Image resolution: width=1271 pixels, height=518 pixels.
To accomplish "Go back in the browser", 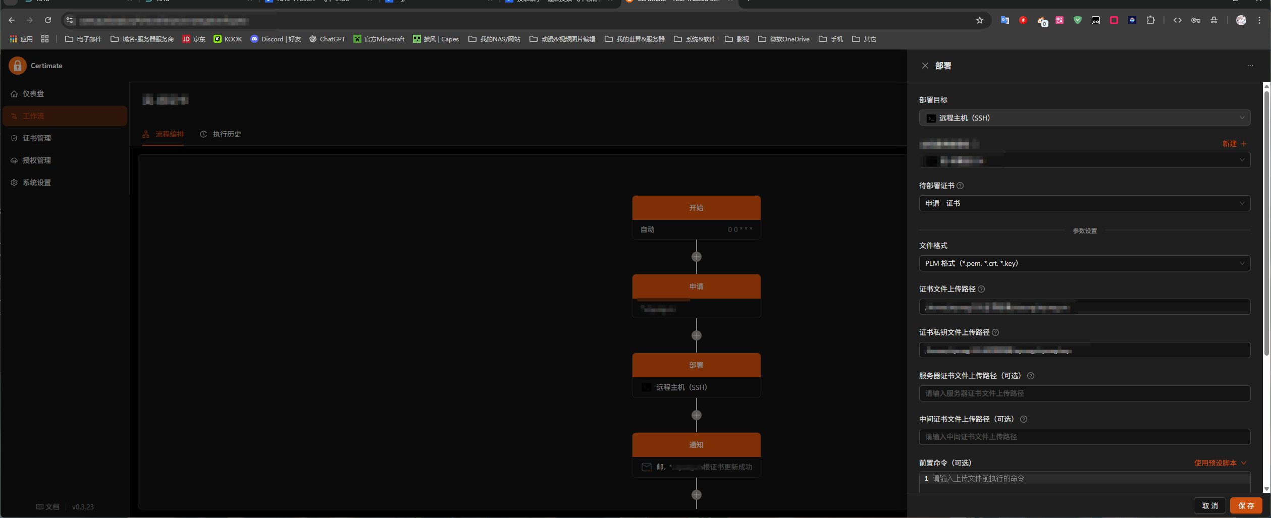I will (x=12, y=20).
